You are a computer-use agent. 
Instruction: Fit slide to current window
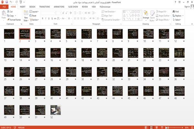(x=192, y=127)
